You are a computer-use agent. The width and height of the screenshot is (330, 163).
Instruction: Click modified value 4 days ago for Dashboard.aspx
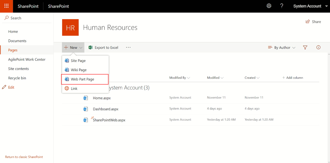tap(214, 109)
